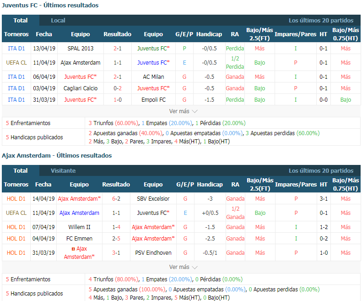Open HOL D1 link for 07/04/19 match
The height and width of the screenshot is (301, 362).
click(16, 227)
